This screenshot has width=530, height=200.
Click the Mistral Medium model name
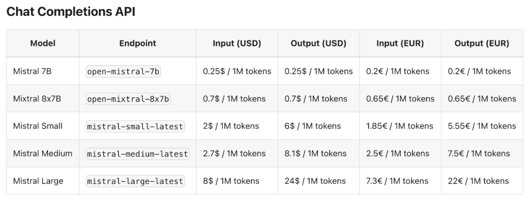43,154
